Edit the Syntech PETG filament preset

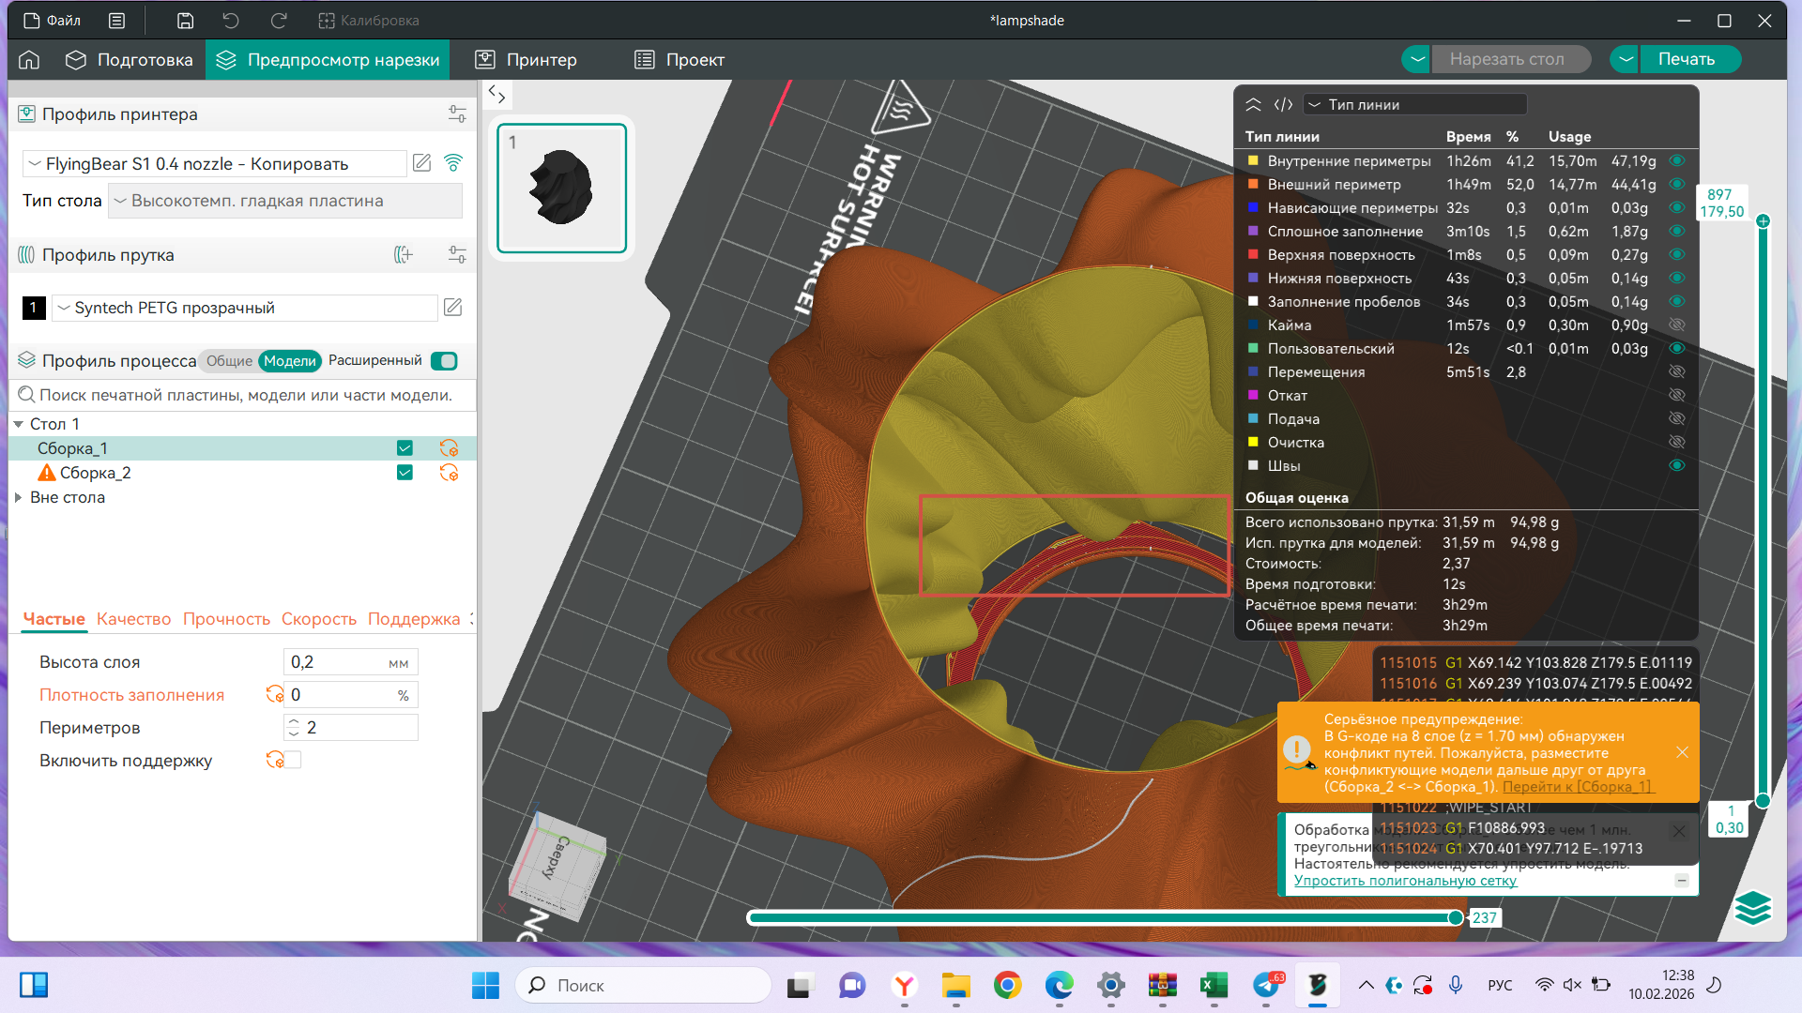click(x=452, y=308)
